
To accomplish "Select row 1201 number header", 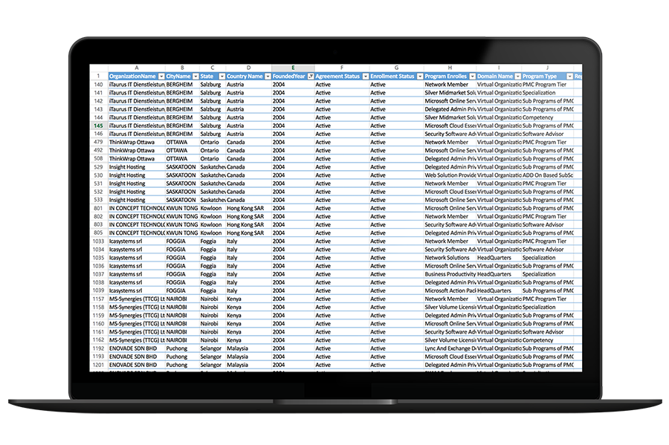I will 99,365.
